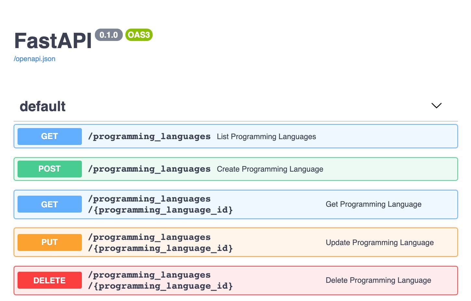Open the /openapi.json schema link
The image size is (471, 301).
34,59
